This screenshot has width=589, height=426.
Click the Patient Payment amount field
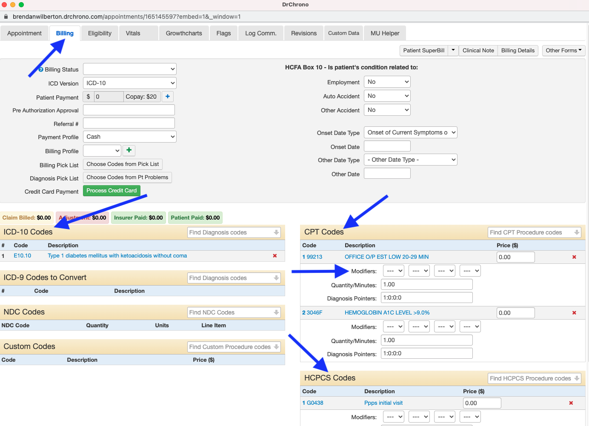pyautogui.click(x=109, y=97)
